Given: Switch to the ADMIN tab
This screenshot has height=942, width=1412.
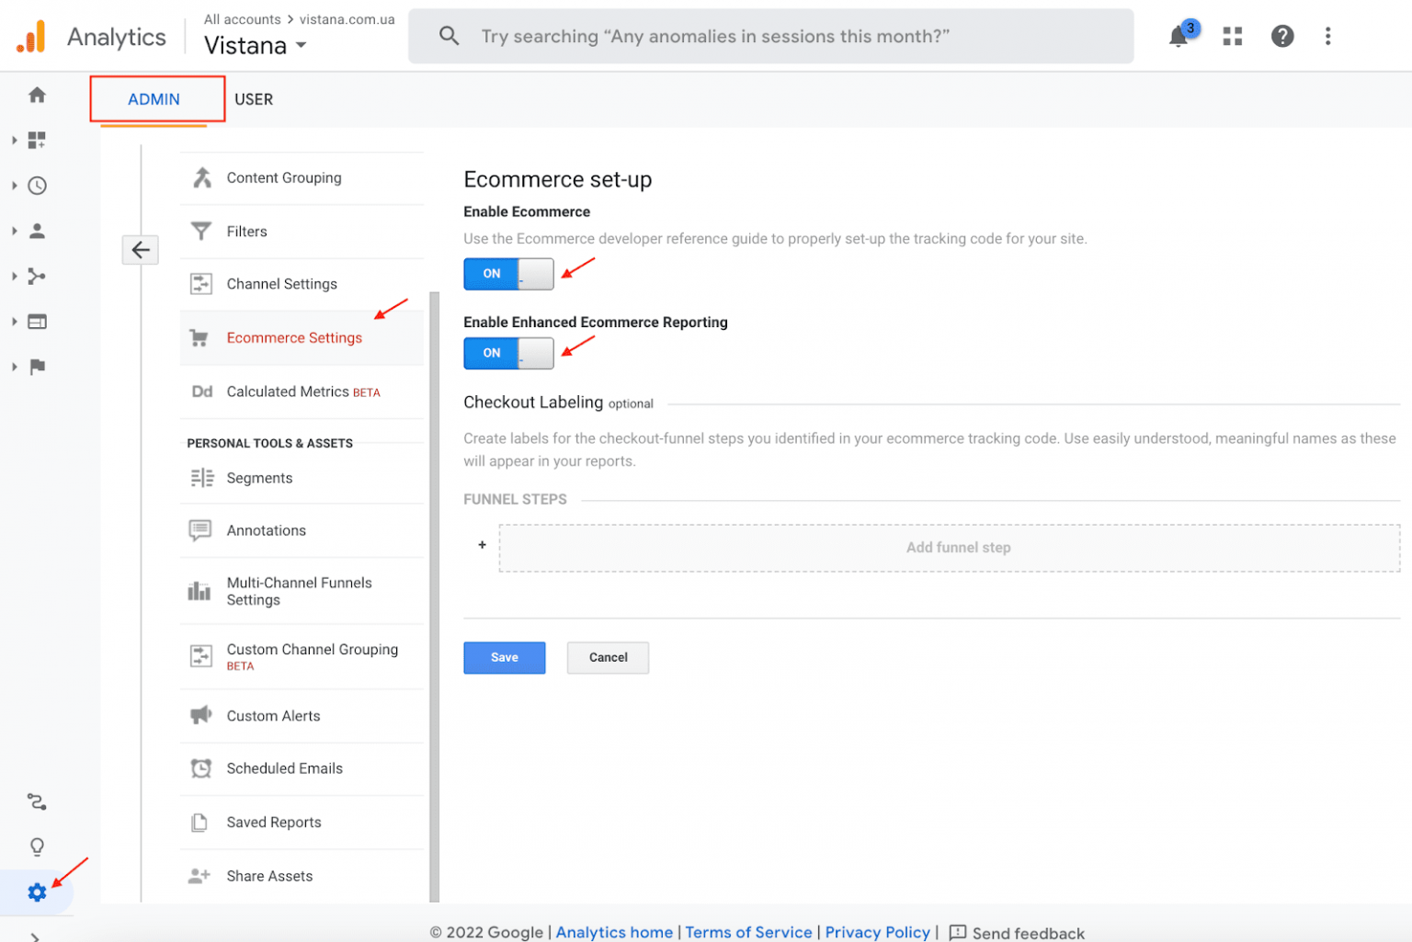Looking at the screenshot, I should [x=154, y=99].
